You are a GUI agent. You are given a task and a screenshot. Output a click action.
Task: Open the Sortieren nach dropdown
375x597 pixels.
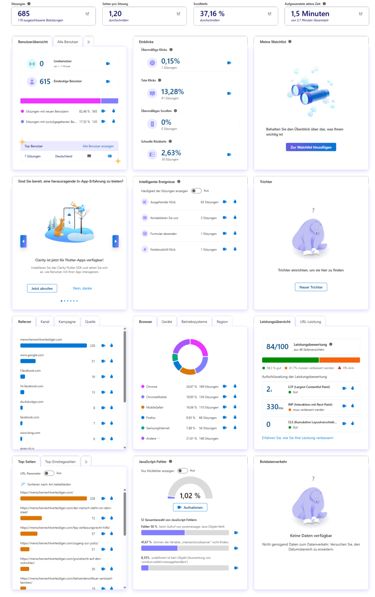tap(46, 485)
